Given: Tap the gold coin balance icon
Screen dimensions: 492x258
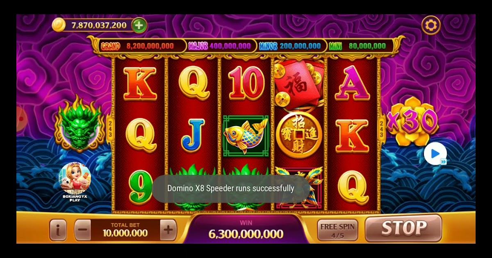Looking at the screenshot, I should click(x=59, y=25).
